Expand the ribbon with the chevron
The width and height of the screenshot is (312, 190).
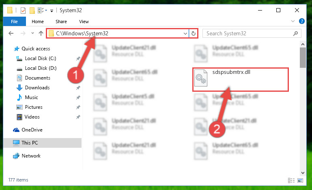(x=293, y=21)
